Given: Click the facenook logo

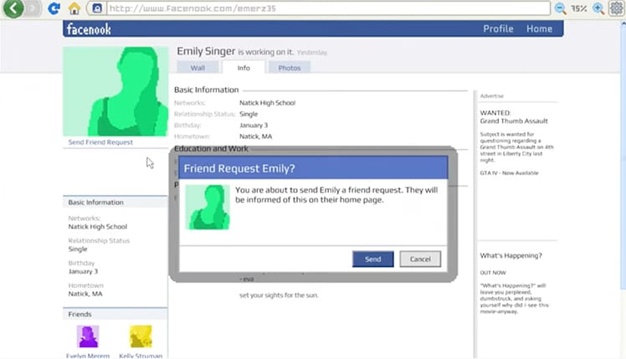Looking at the screenshot, I should pos(89,29).
